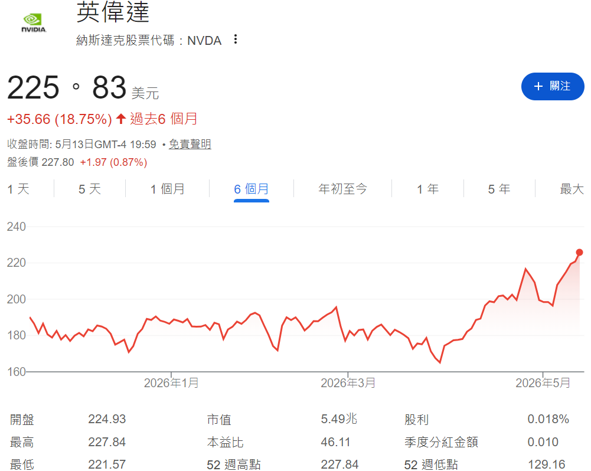The image size is (591, 471).
Task: Click the 過去6 個月 period text
Action: [x=164, y=119]
